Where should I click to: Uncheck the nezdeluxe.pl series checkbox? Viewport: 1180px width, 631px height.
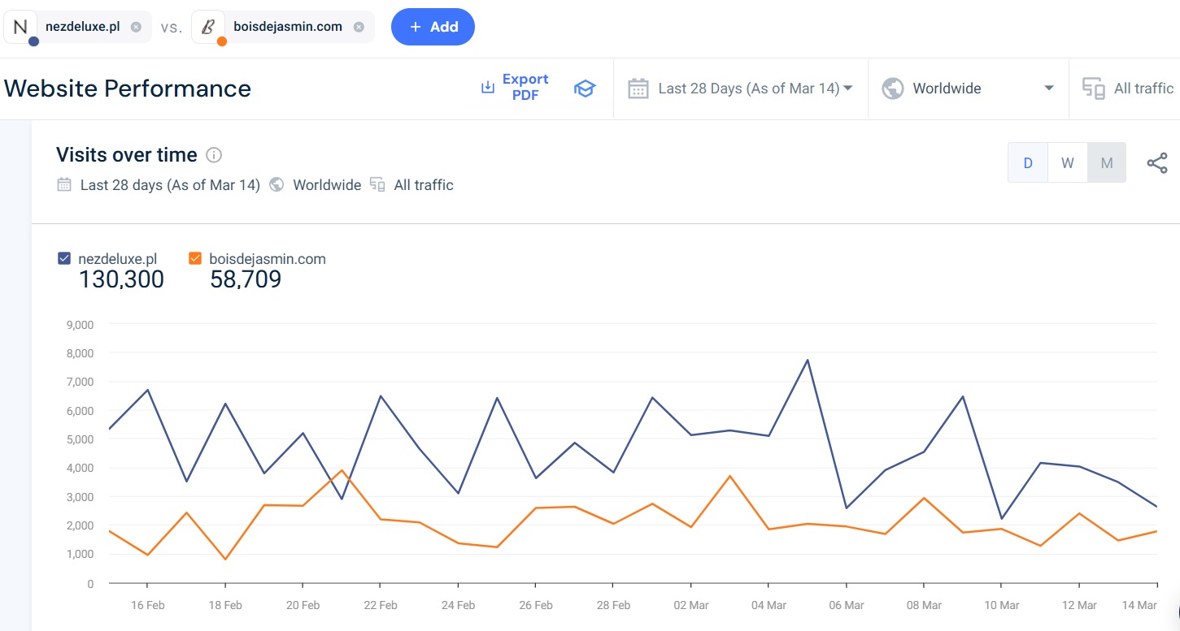(x=64, y=259)
